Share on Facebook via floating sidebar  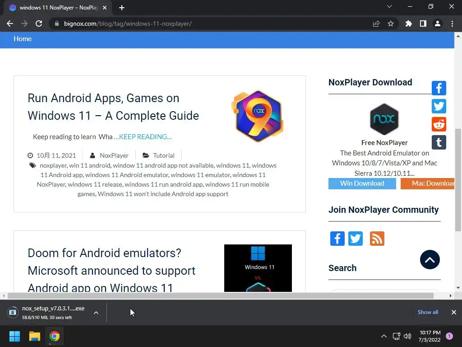point(439,88)
